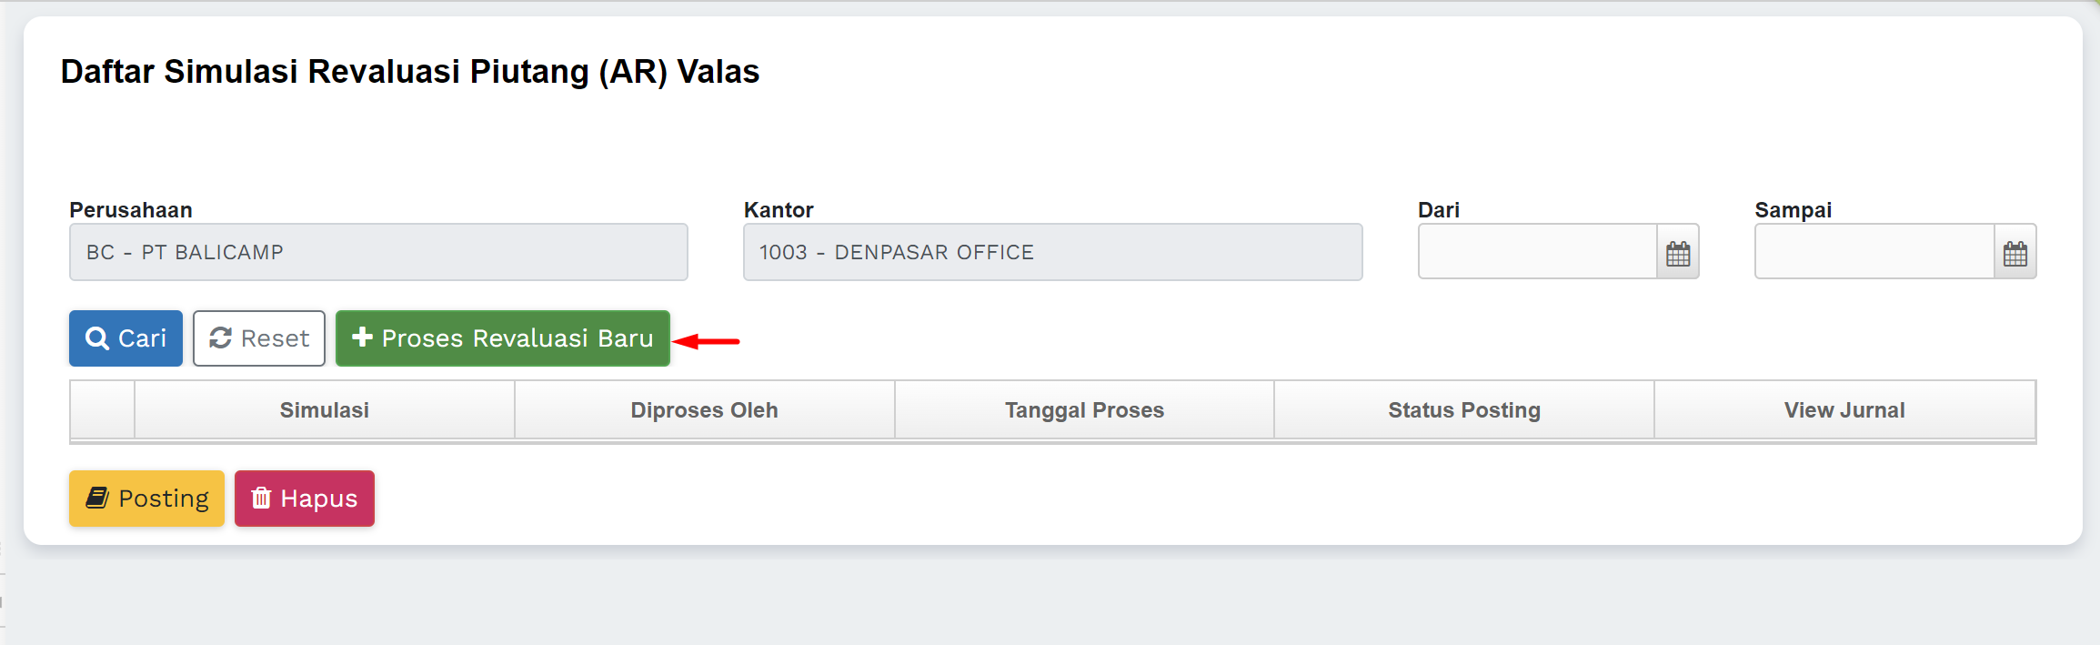Click the magnifier icon on Cari button
2100x645 pixels.
96,338
